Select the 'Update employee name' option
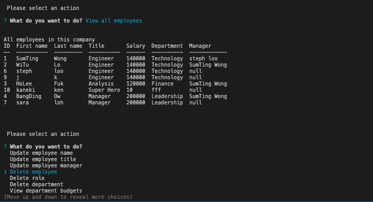 (41, 153)
